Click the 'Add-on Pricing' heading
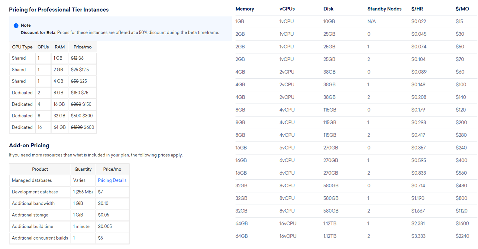478x249 pixels. (29, 145)
